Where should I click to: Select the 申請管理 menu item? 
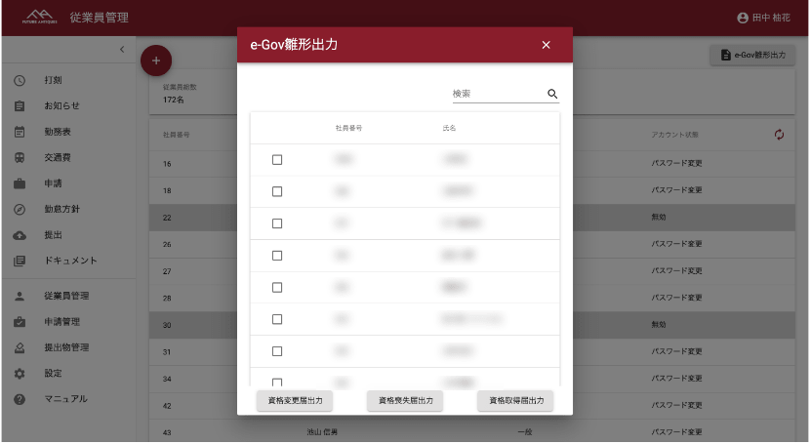click(x=61, y=322)
